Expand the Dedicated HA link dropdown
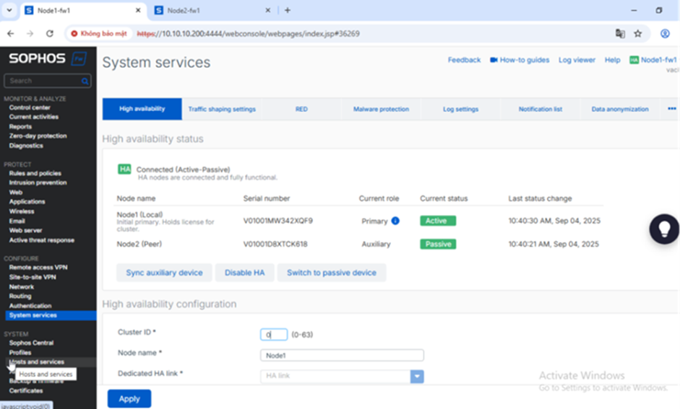The height and width of the screenshot is (409, 680). pos(417,376)
